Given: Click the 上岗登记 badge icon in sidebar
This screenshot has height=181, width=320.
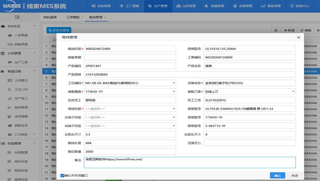Looking at the screenshot, I should tap(9, 80).
